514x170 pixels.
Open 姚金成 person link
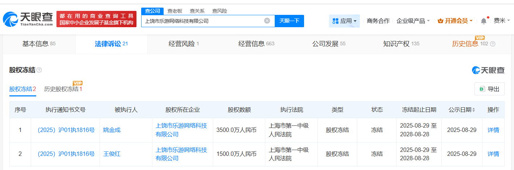[111, 130]
